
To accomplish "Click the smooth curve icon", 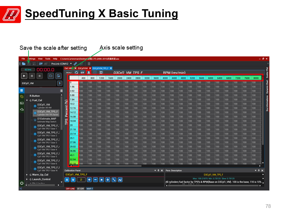I will (120, 180).
